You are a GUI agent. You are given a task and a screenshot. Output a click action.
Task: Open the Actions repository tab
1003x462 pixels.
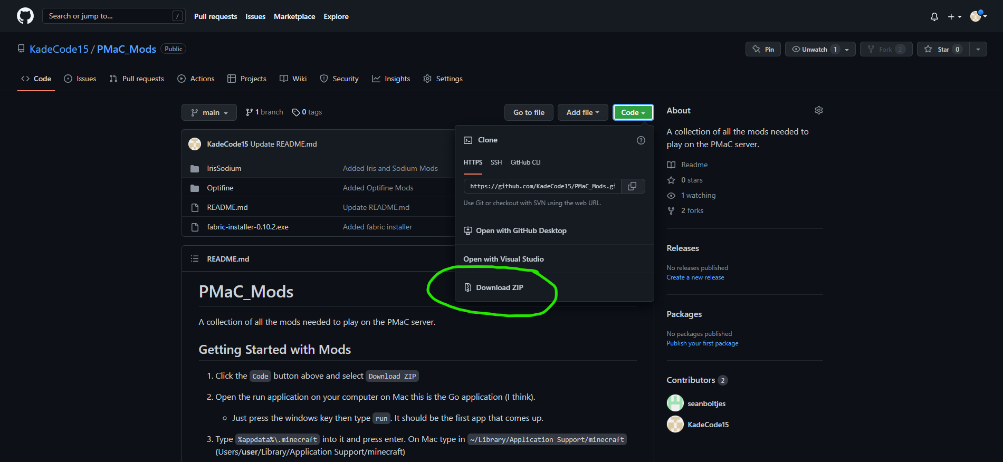(x=196, y=79)
